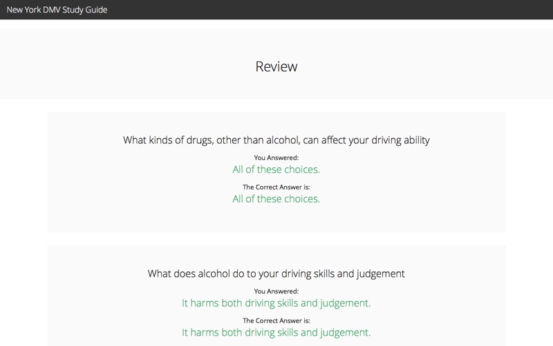
Task: Open the New York DMV Study Guide home link
Action: (x=57, y=10)
